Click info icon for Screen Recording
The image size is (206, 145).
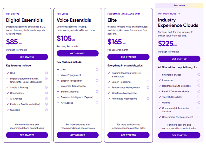[148, 82]
